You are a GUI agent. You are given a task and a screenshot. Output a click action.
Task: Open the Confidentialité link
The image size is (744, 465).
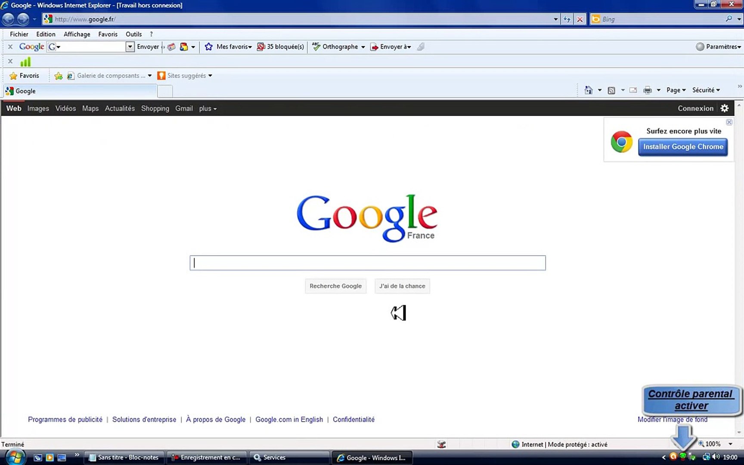coord(353,419)
